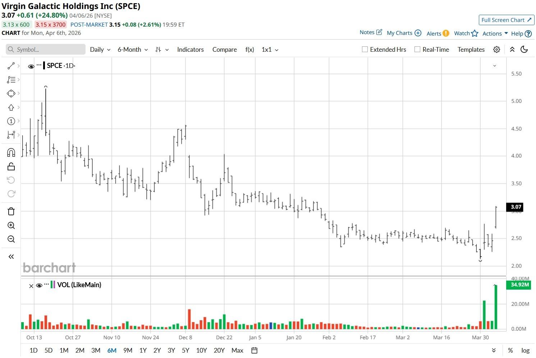The width and height of the screenshot is (536, 358).
Task: Click the Watch star icon
Action: tap(475, 33)
